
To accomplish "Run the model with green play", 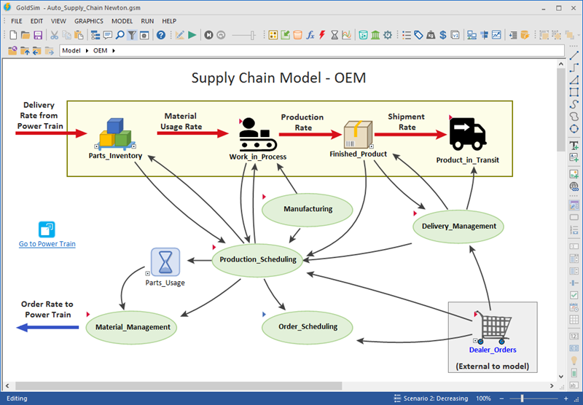I will point(192,35).
